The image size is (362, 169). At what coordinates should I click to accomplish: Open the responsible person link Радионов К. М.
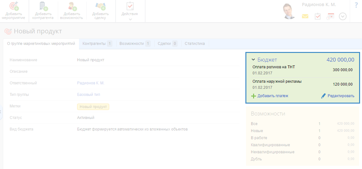coord(91,83)
